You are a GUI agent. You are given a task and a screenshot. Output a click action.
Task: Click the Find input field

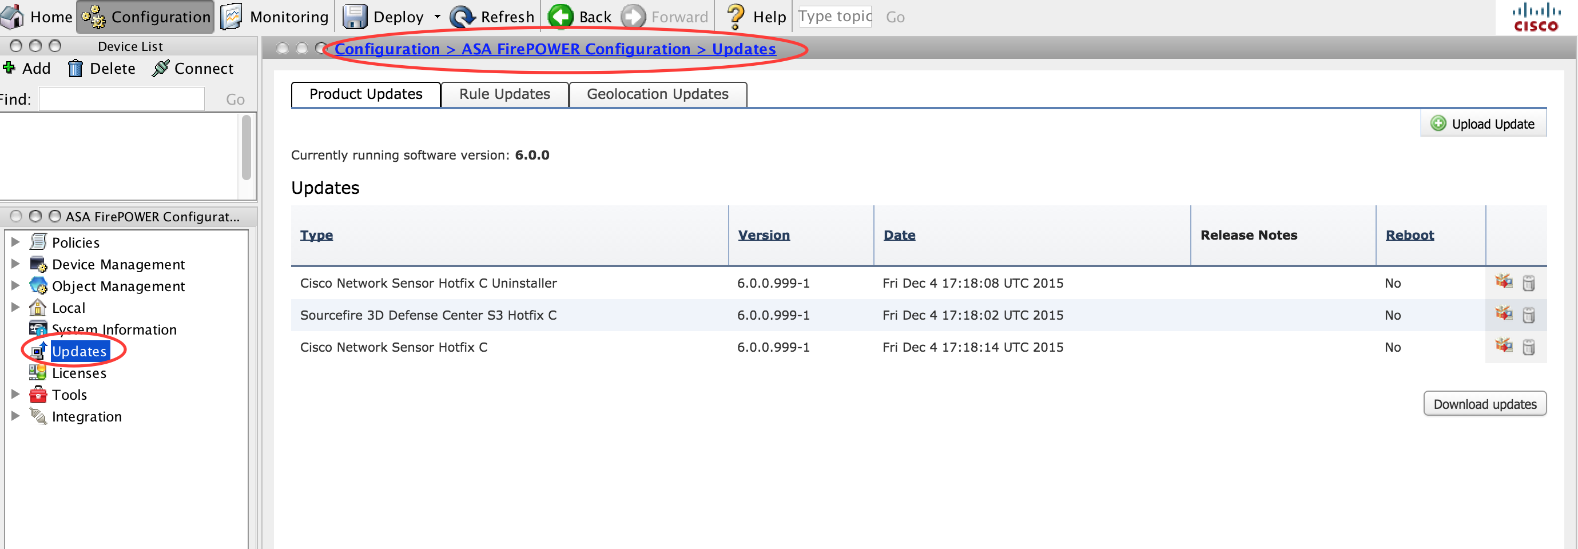121,100
